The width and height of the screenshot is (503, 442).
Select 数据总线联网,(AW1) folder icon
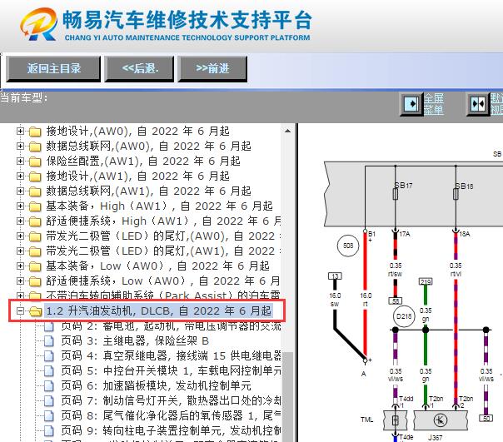coord(35,191)
